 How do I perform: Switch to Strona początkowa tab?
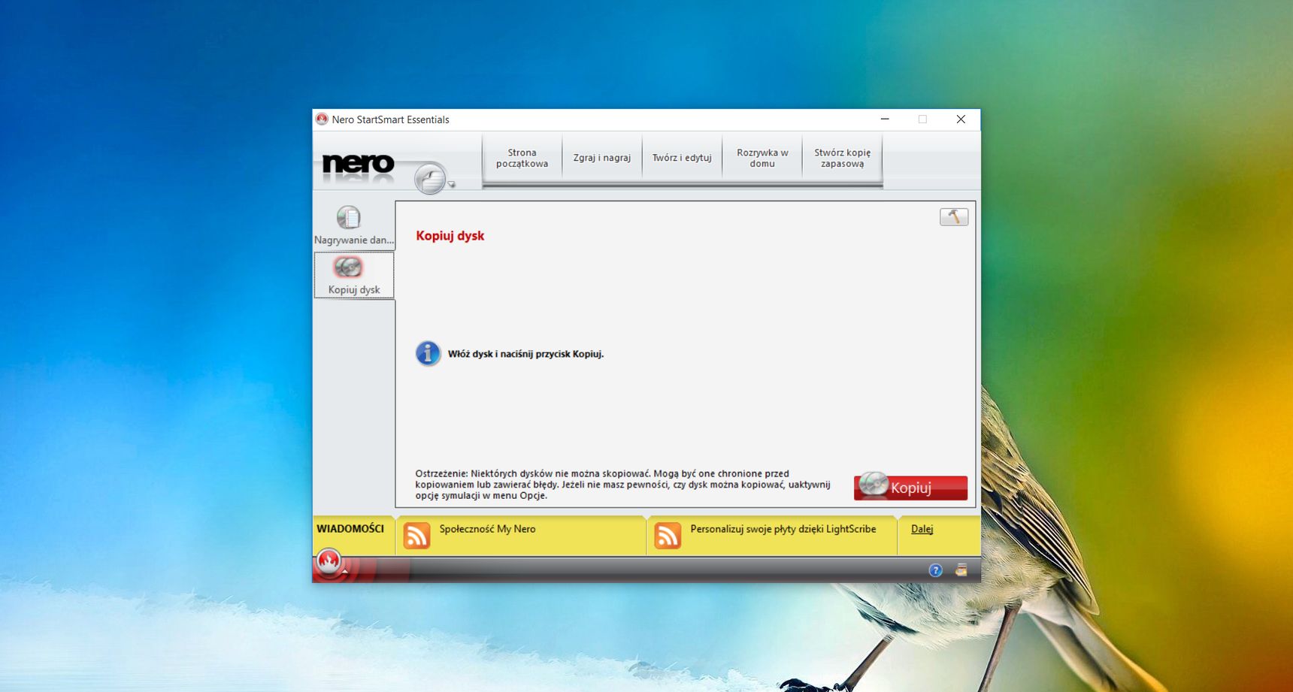point(522,158)
